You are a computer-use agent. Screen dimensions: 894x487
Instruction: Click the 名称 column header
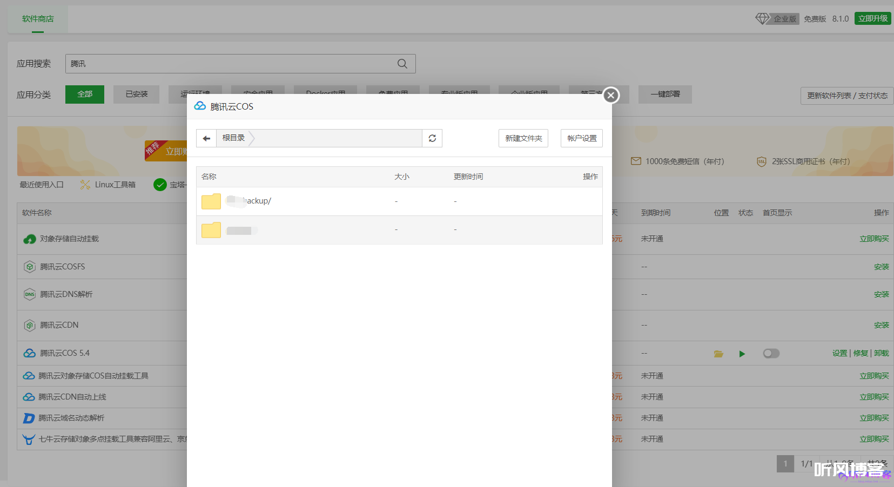click(209, 177)
